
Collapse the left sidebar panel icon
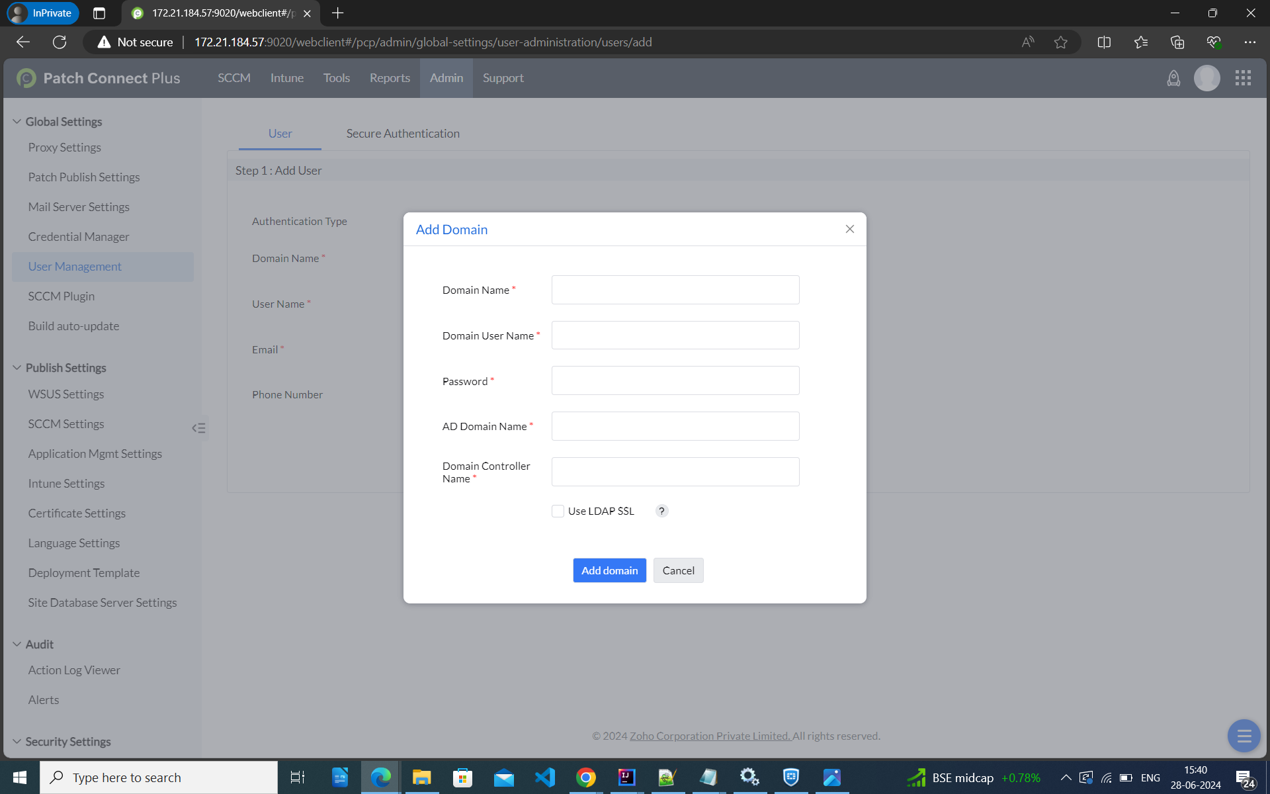[x=198, y=428]
